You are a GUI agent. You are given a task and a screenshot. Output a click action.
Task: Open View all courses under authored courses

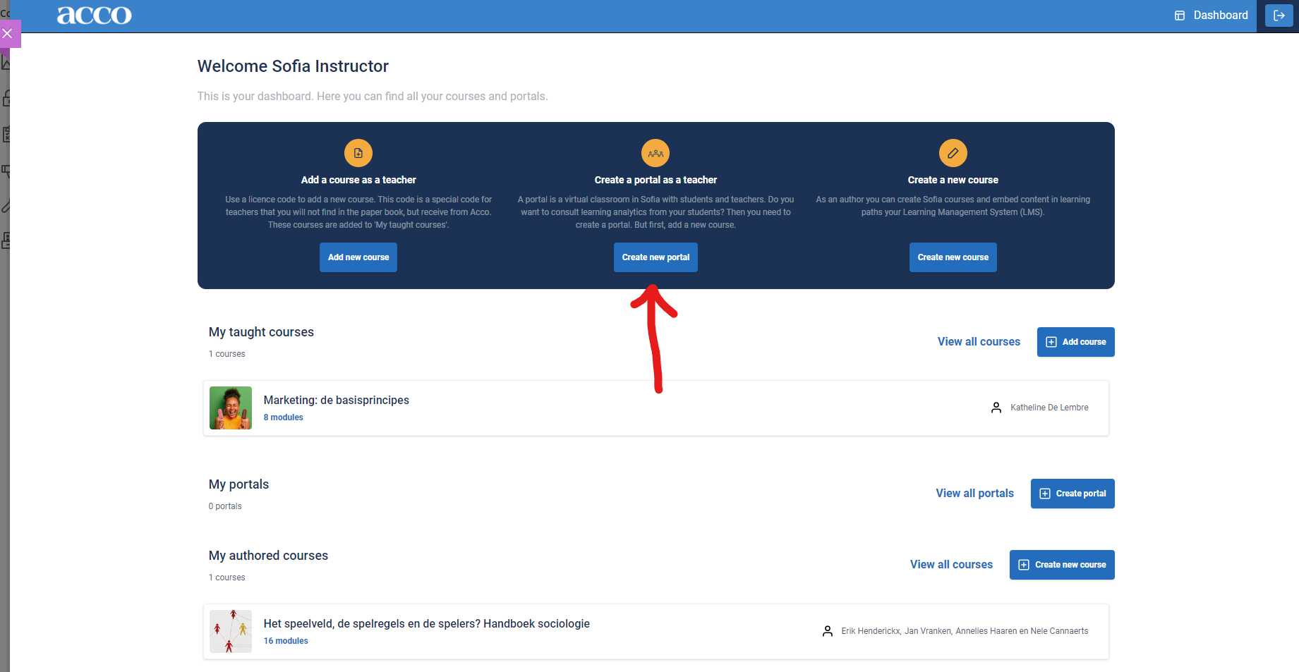tap(951, 564)
